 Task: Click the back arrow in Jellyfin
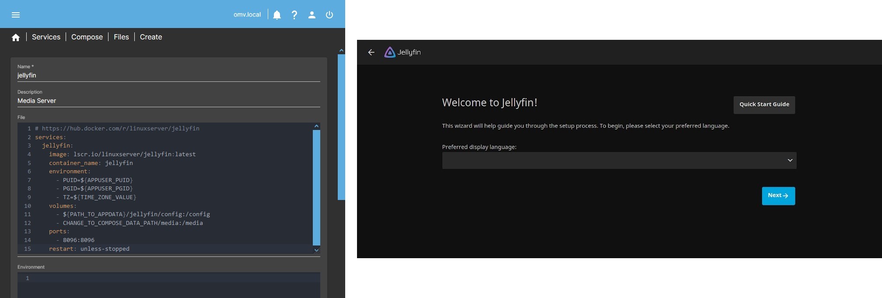coord(371,53)
